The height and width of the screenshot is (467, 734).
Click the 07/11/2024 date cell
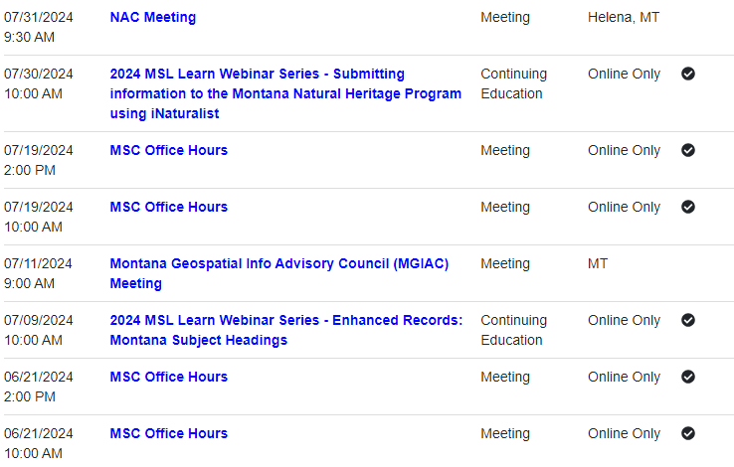pyautogui.click(x=39, y=263)
